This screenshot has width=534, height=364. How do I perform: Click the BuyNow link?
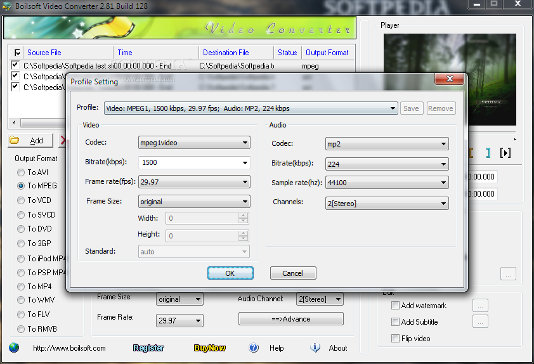210,348
